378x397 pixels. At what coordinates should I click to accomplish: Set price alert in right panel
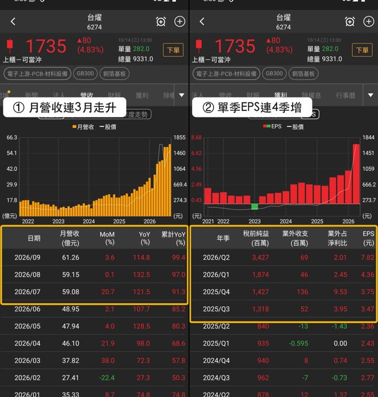coord(350,22)
